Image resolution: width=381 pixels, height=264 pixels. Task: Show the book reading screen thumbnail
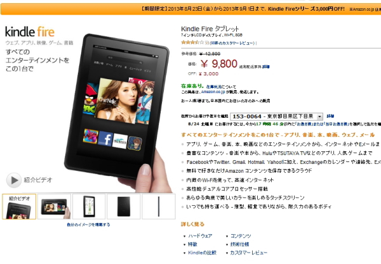pyautogui.click(x=89, y=206)
